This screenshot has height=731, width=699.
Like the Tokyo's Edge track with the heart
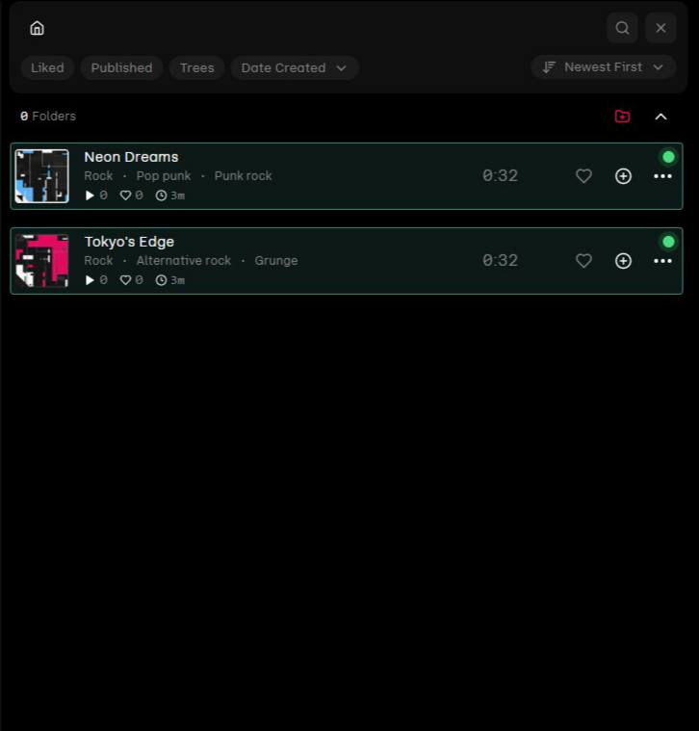(x=583, y=261)
